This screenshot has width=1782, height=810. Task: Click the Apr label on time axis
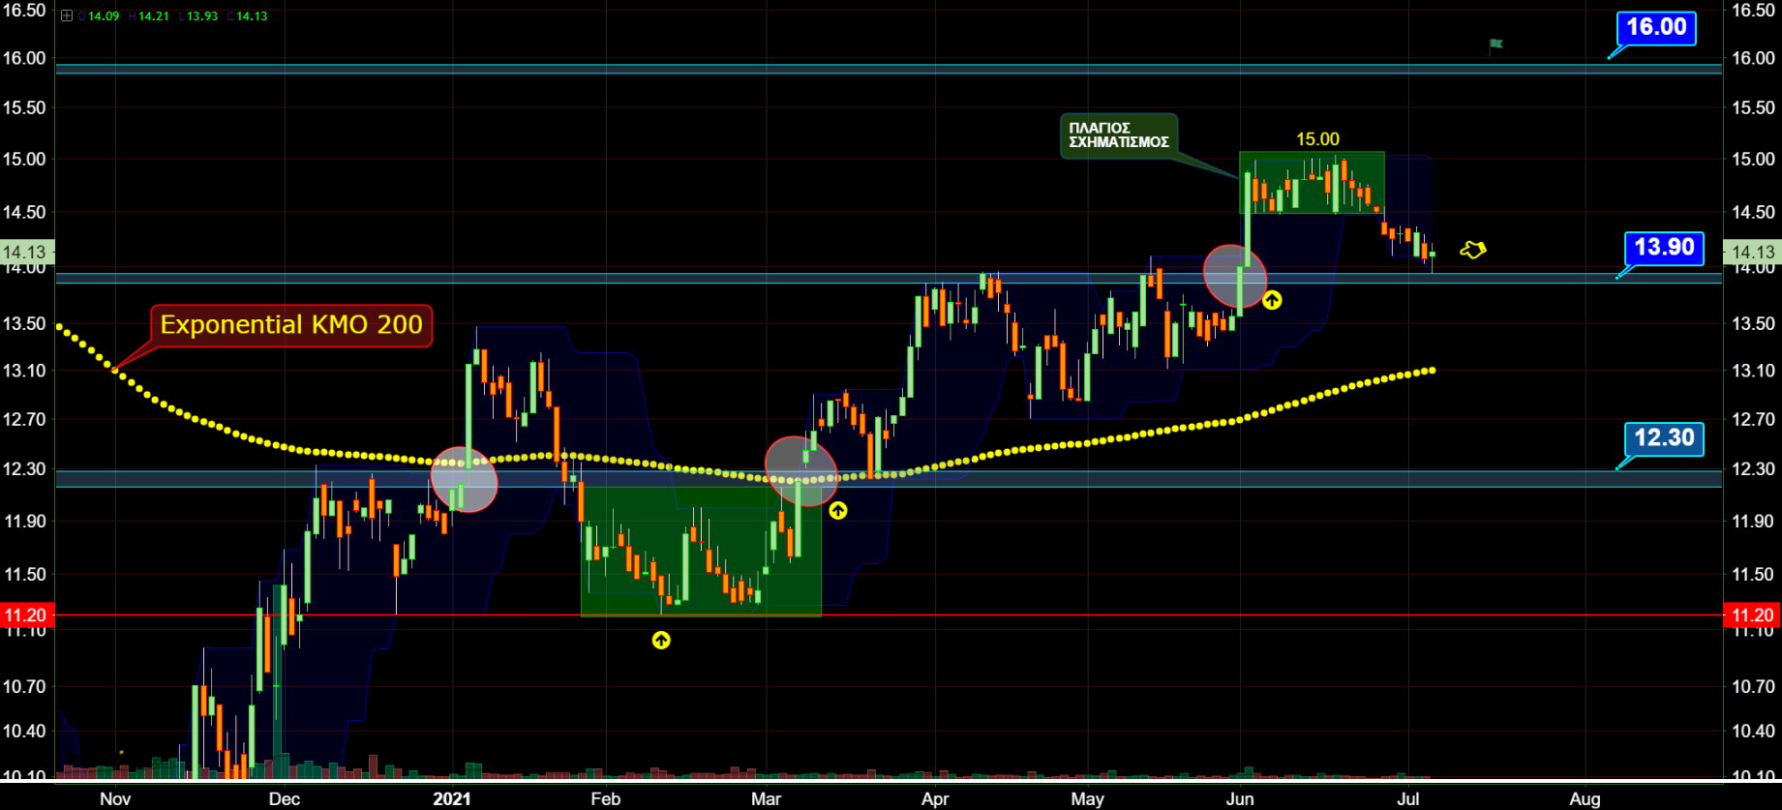tap(935, 799)
